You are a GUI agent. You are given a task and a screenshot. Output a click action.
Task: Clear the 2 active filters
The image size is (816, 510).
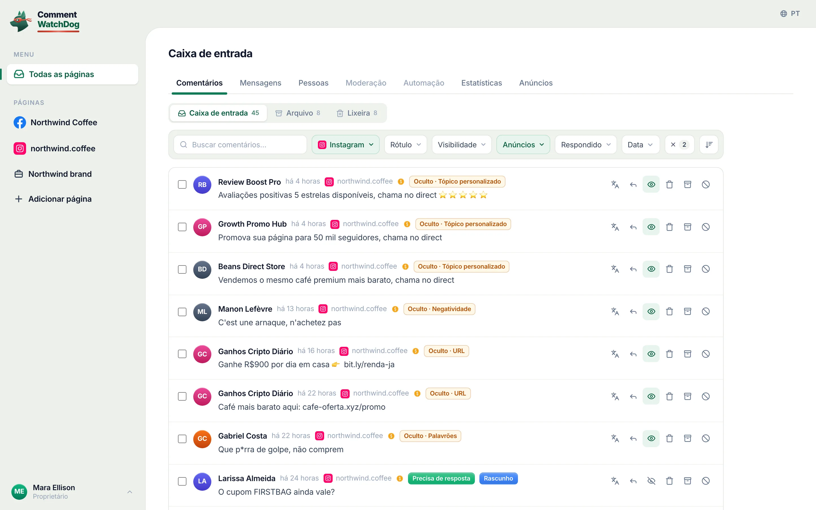[x=679, y=145]
